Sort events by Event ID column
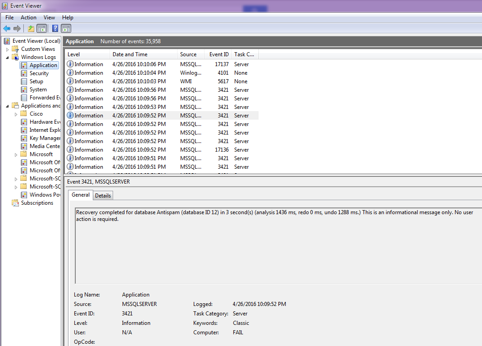The image size is (482, 346). pos(219,54)
